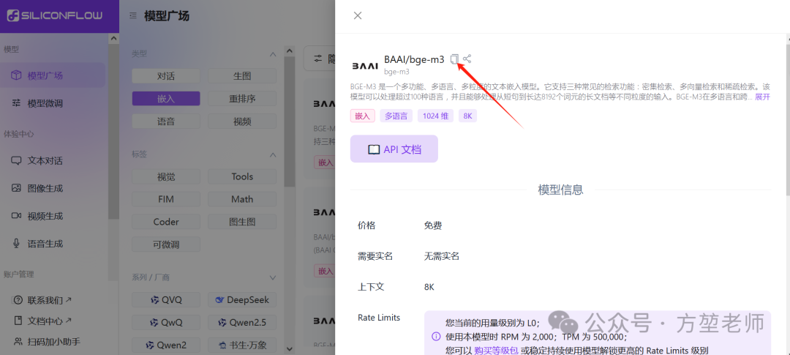Click the 多语言 tag on model detail
Image resolution: width=790 pixels, height=355 pixels.
pos(396,116)
